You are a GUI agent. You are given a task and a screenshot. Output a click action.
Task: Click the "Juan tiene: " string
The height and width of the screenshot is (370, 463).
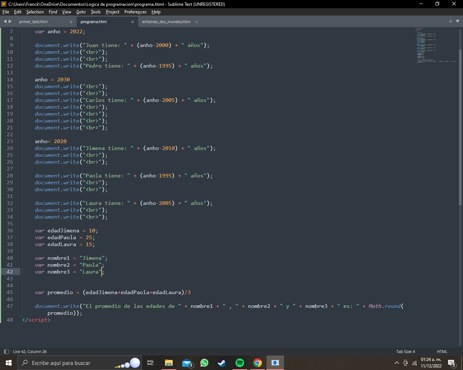(105, 45)
